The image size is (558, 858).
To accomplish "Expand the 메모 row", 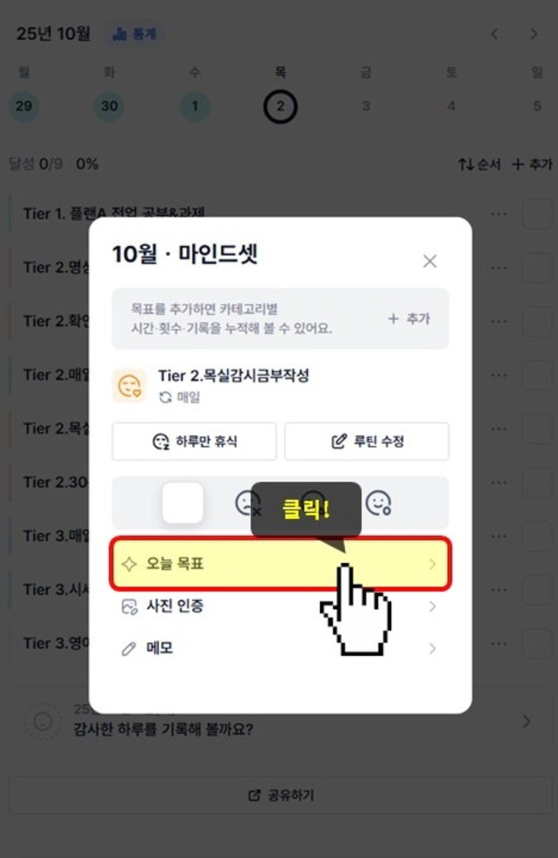I will 281,649.
